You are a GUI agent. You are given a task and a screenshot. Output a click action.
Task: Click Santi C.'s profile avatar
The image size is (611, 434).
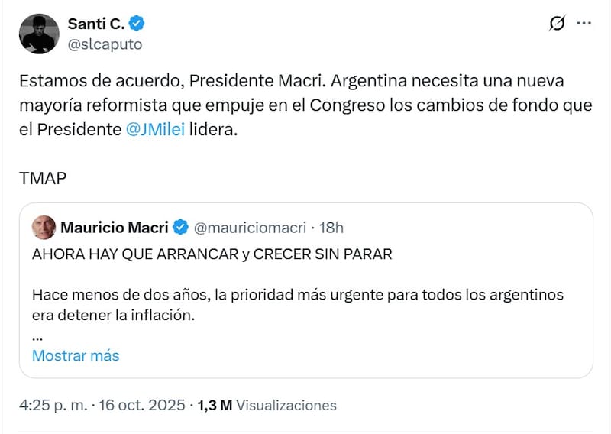click(40, 34)
